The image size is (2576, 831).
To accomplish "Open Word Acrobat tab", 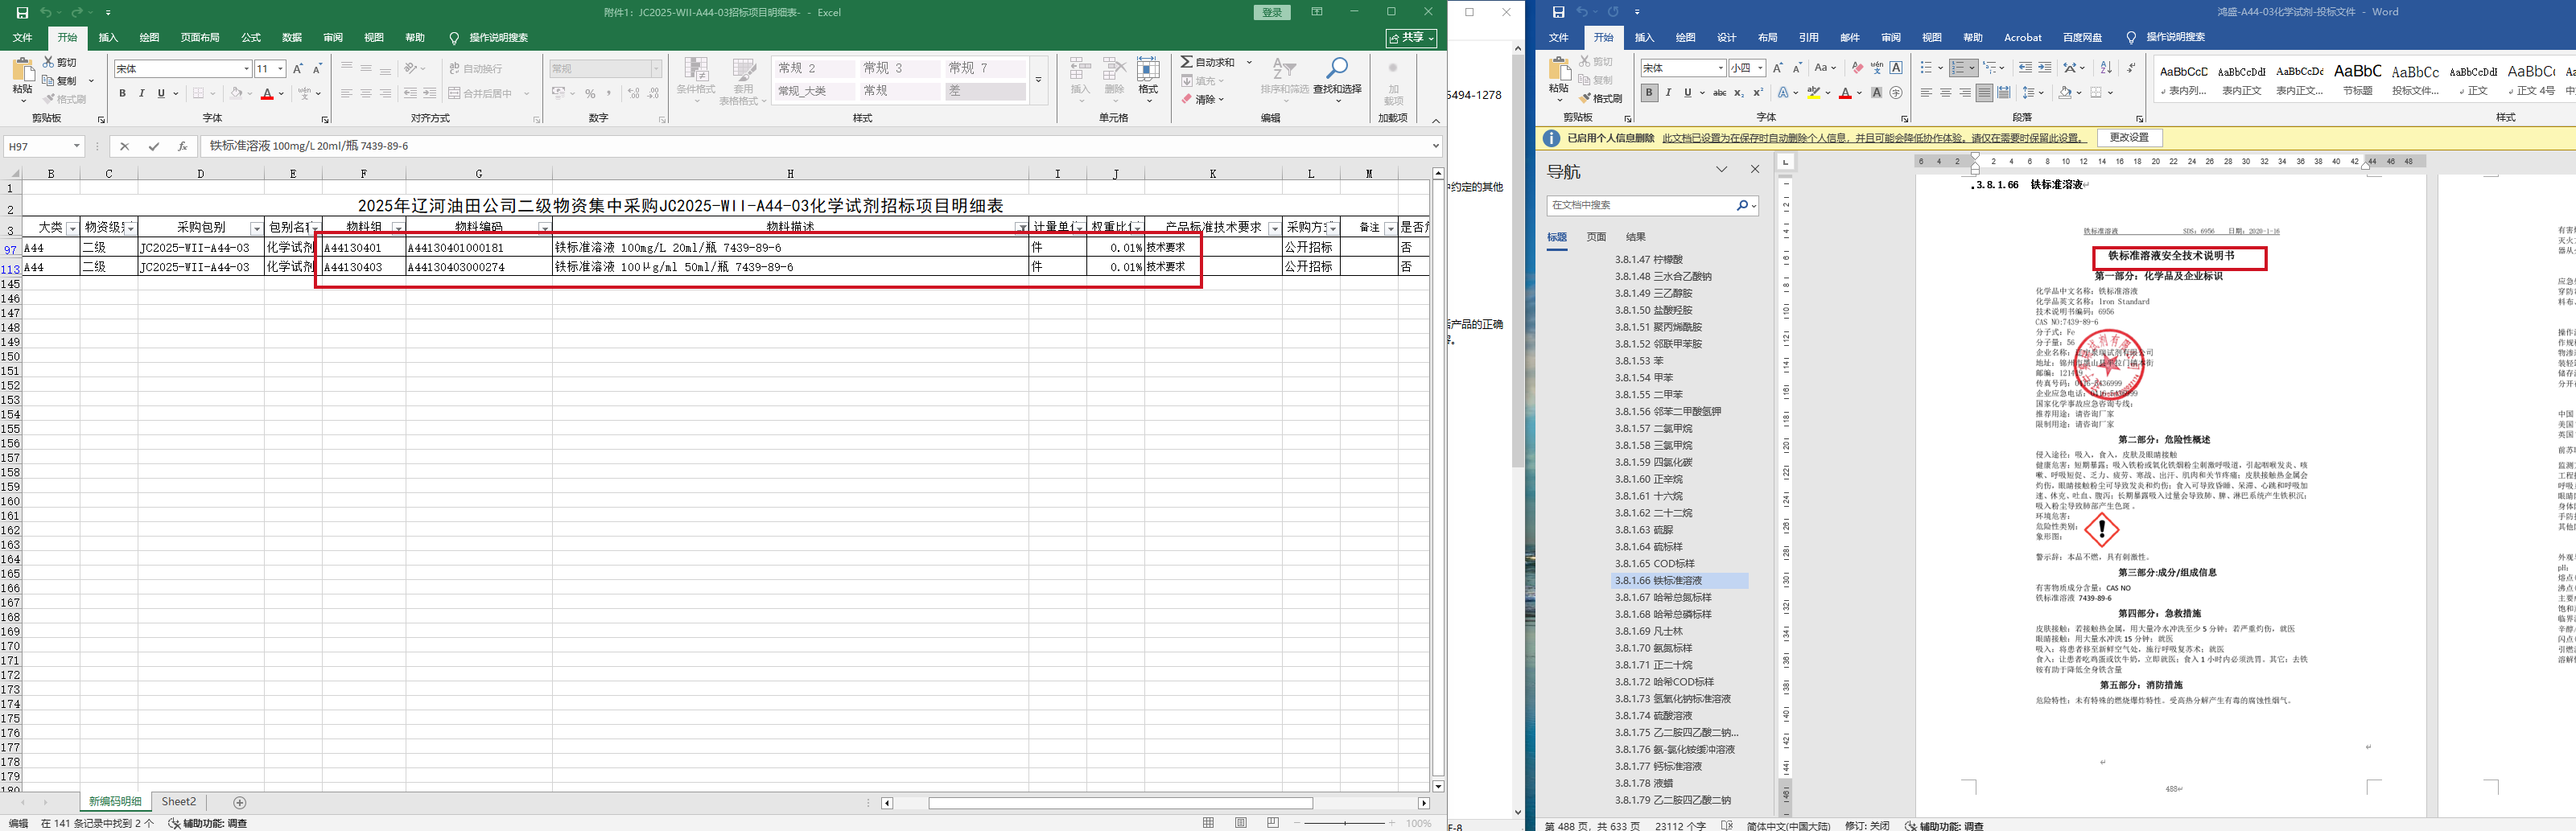I will 2023,38.
